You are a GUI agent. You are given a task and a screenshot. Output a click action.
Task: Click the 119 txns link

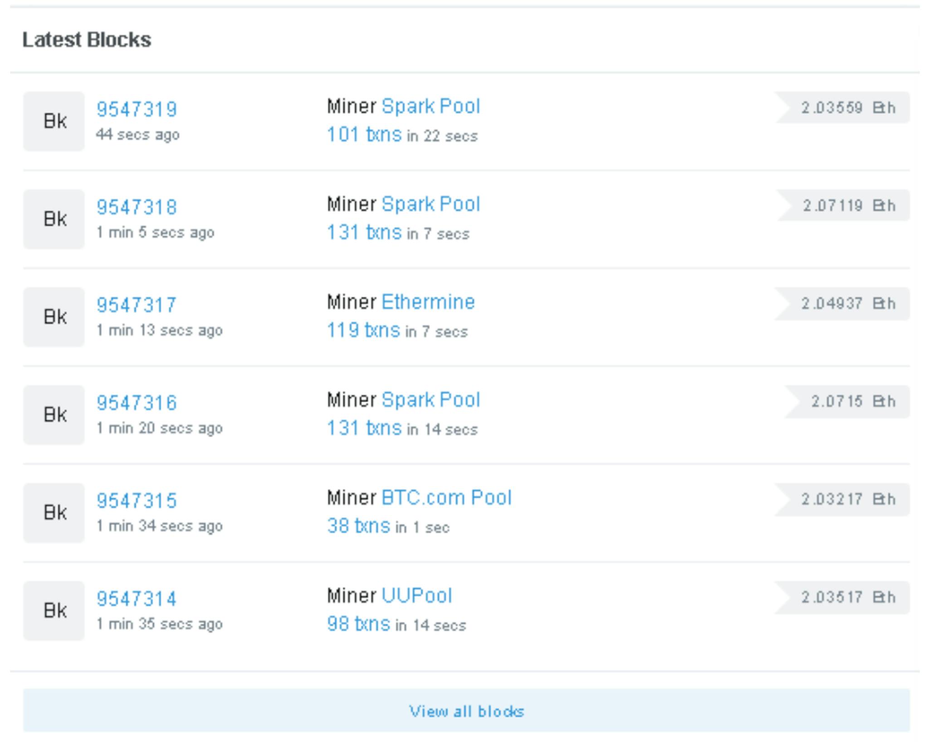pyautogui.click(x=363, y=330)
